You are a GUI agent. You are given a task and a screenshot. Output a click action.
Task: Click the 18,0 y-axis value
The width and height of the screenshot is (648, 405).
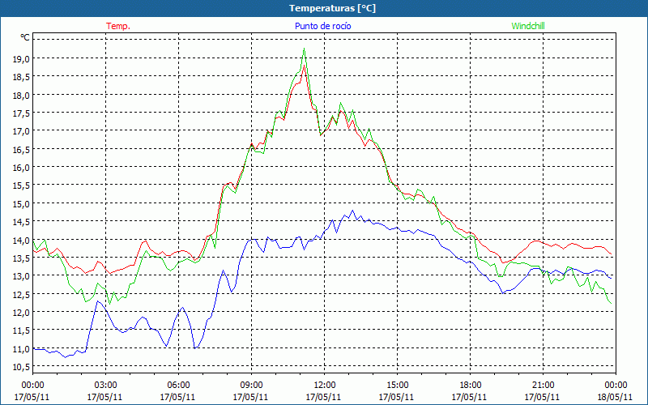(22, 95)
